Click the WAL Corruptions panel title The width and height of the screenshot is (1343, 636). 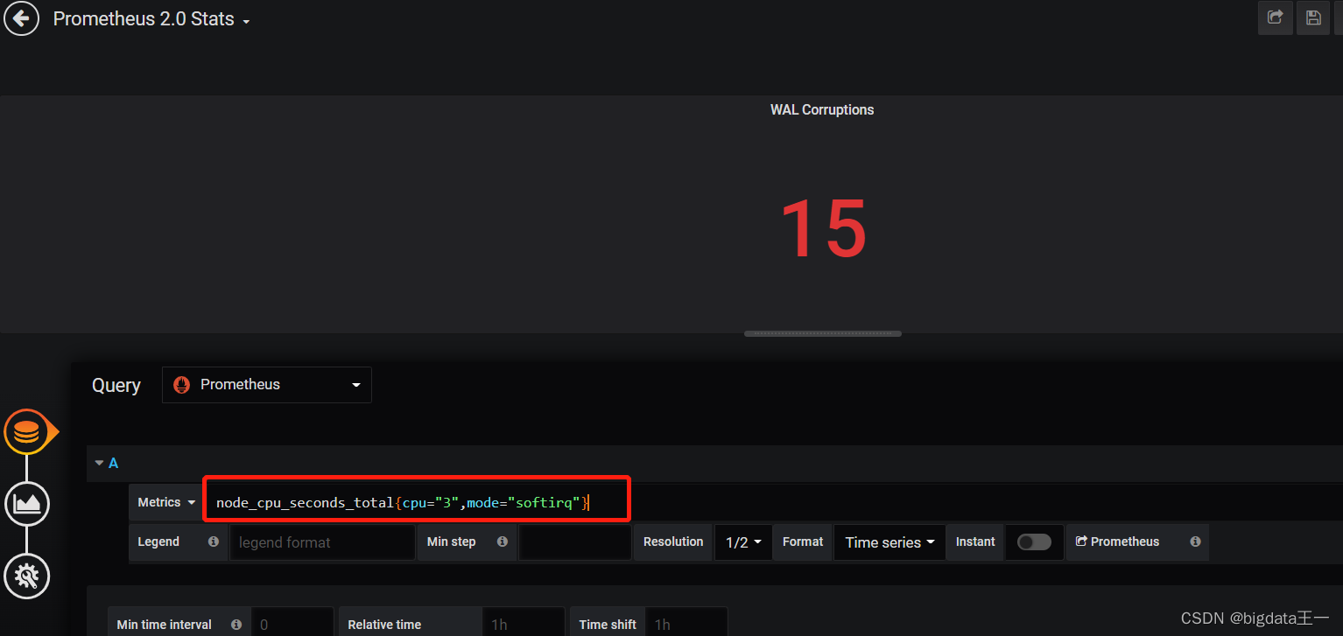(822, 109)
